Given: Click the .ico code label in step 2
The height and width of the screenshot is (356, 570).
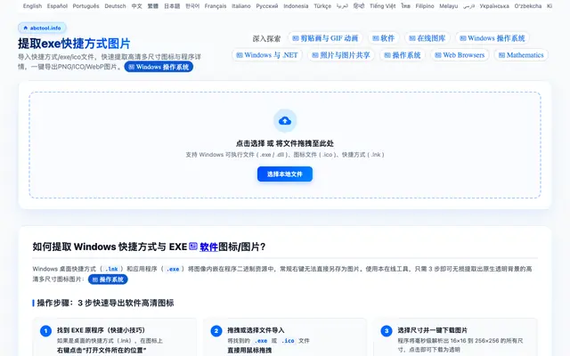Looking at the screenshot, I should [288, 341].
